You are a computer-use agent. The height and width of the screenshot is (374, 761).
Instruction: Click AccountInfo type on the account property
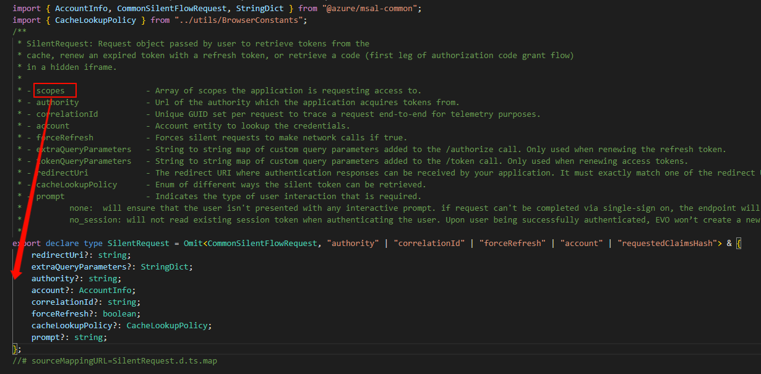tap(106, 290)
